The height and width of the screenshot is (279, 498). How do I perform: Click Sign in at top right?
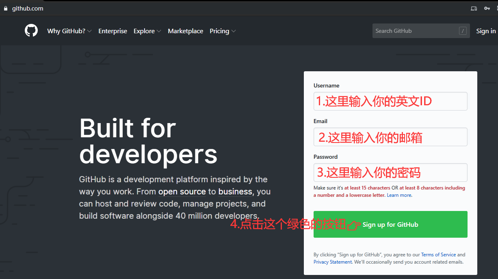(486, 31)
